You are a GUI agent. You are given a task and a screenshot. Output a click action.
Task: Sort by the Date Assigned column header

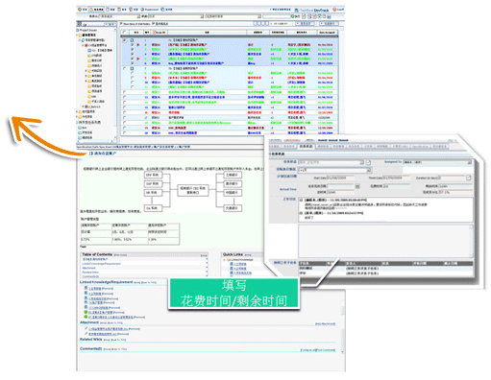(327, 33)
